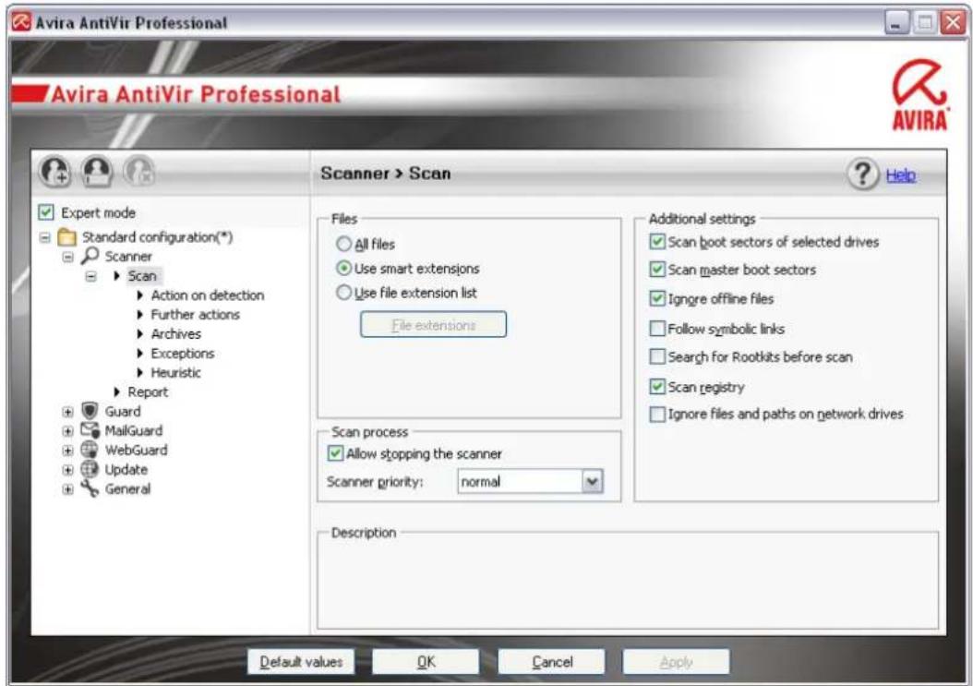The height and width of the screenshot is (686, 973).
Task: Close the Avira AntiVir window
Action: 953,23
